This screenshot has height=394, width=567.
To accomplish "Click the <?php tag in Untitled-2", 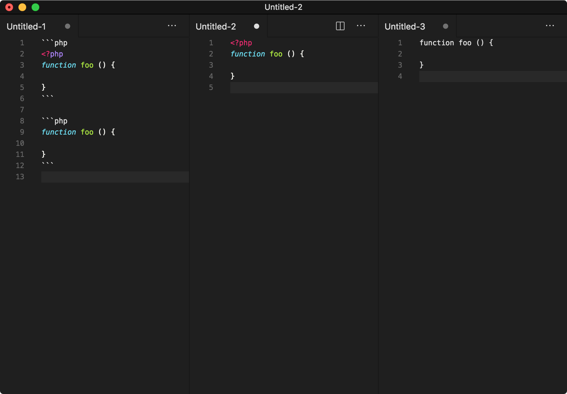I will pos(241,43).
